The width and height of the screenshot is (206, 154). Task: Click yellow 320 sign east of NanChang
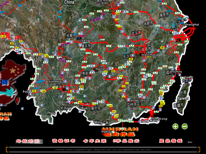click(x=162, y=47)
